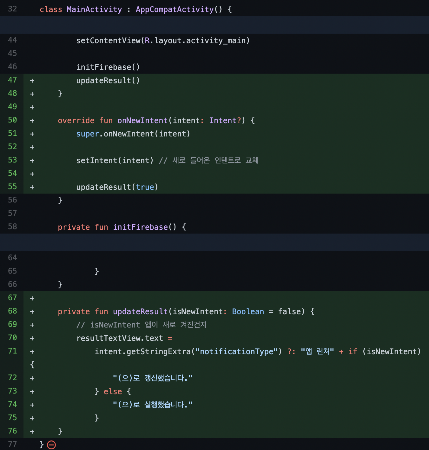Screen dimensions: 429x450
Task: Click line number 50 in the gutter
Action: (12, 120)
